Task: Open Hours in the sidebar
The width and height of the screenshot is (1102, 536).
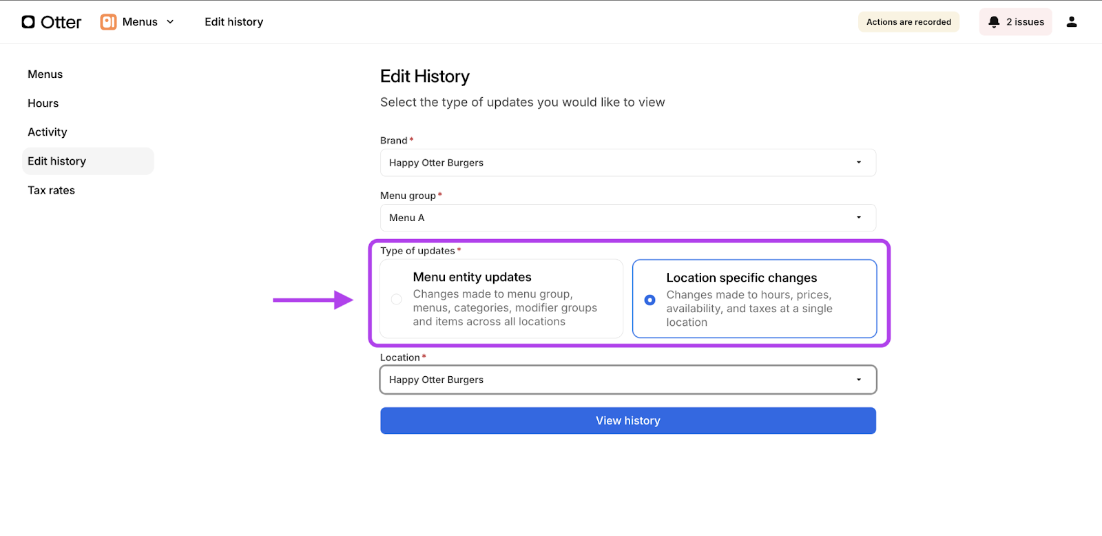Action: 43,103
